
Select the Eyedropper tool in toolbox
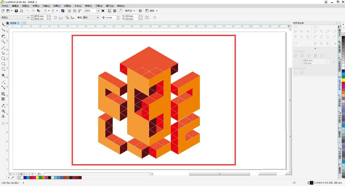tap(3, 106)
